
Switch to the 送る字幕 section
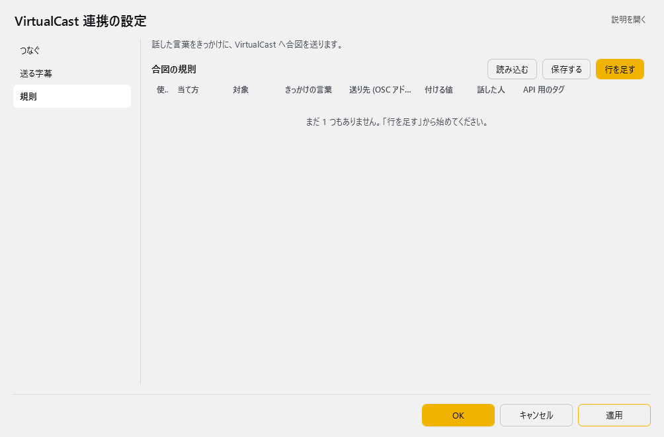(72, 73)
